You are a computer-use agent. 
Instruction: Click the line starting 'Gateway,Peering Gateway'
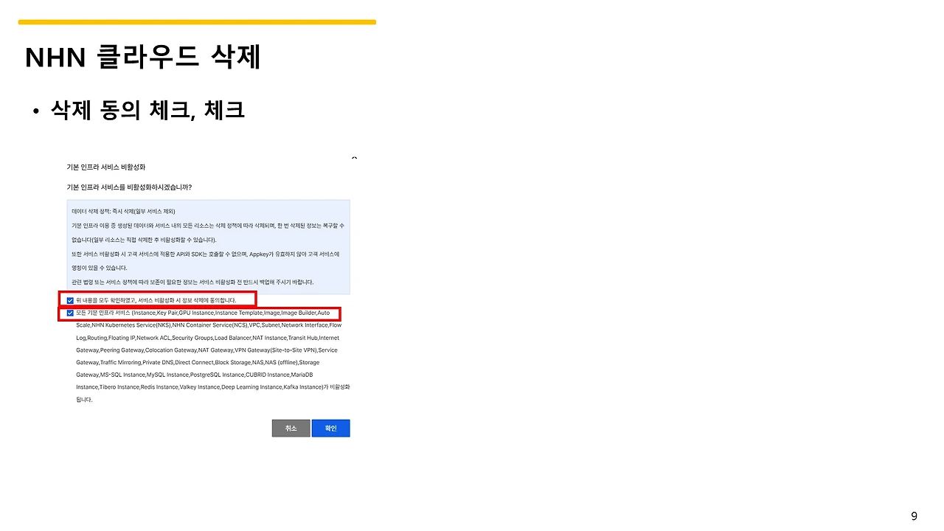pyautogui.click(x=206, y=350)
